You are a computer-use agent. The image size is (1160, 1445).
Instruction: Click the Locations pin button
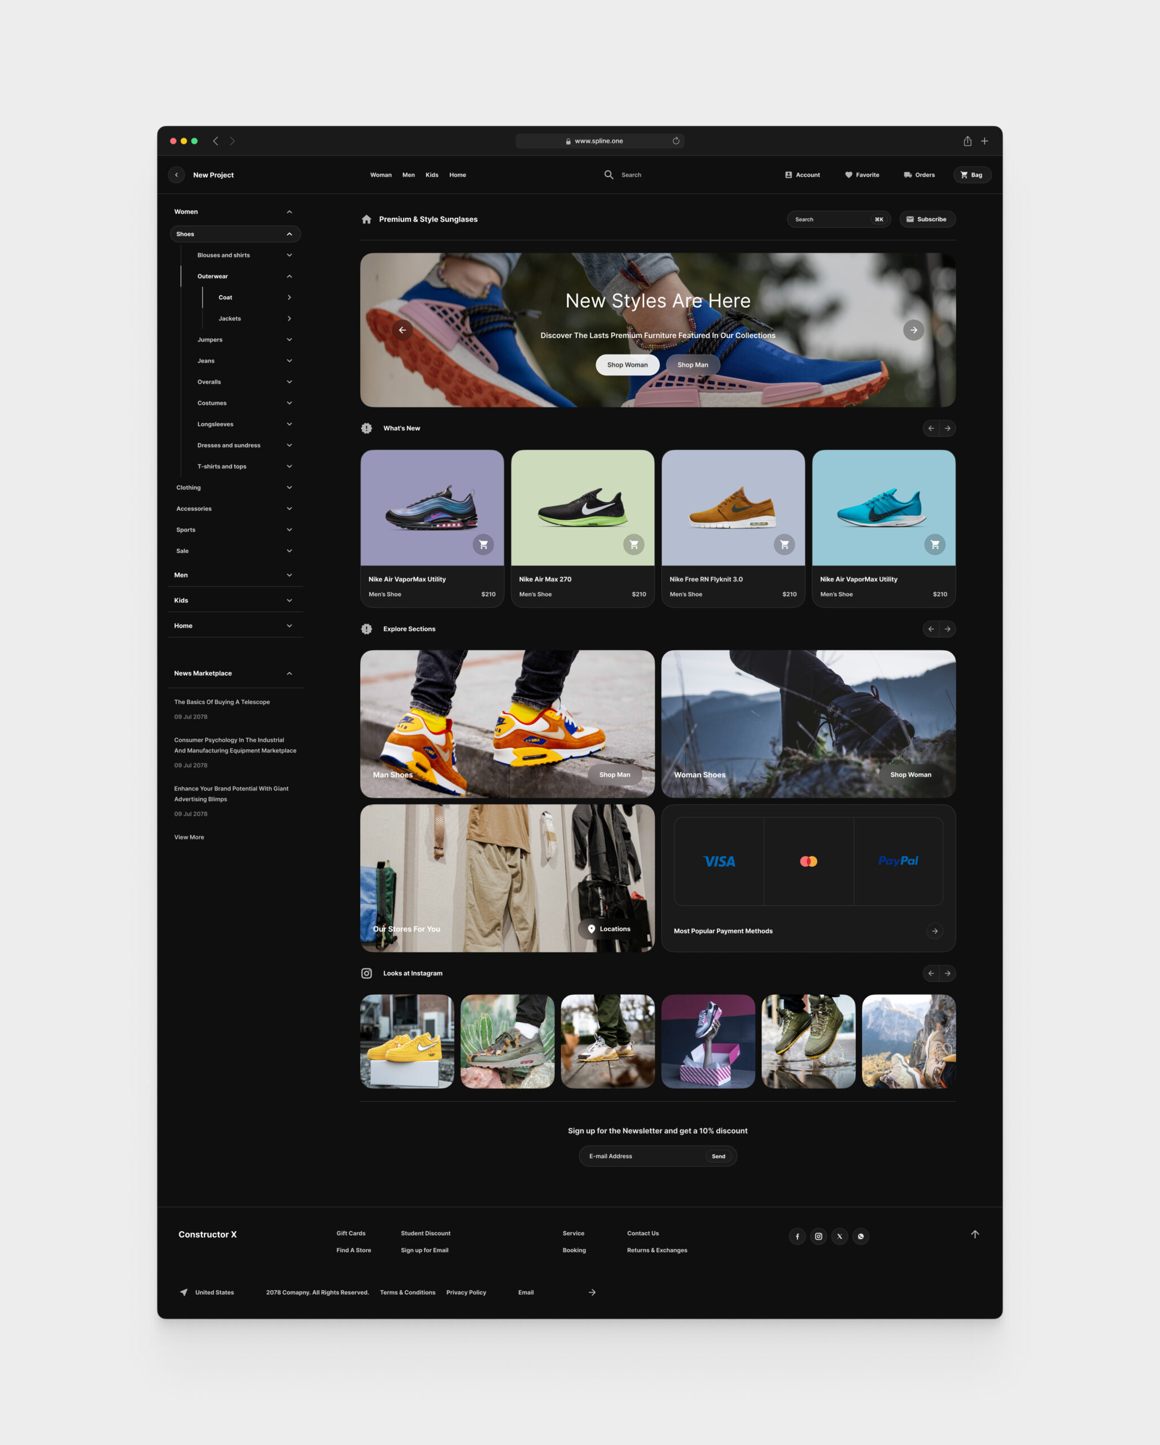click(x=609, y=929)
